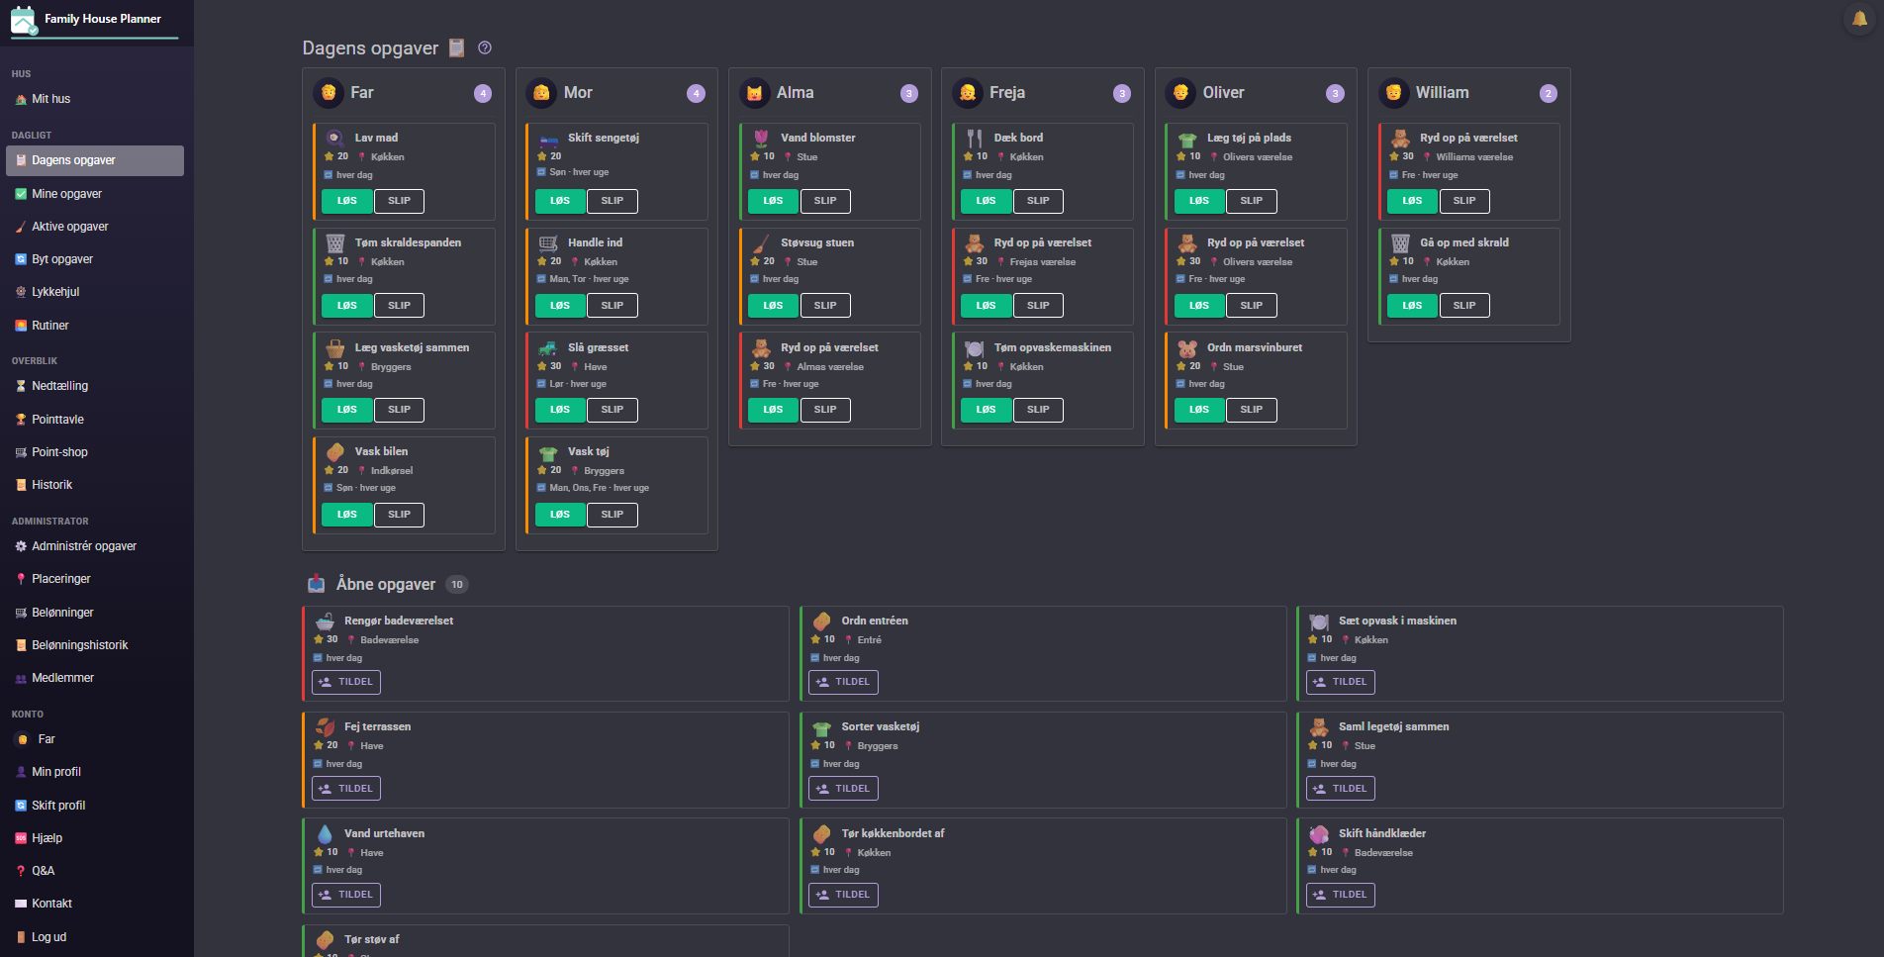Click TILDEL for Sæt opvask i maskinen

(x=1341, y=682)
